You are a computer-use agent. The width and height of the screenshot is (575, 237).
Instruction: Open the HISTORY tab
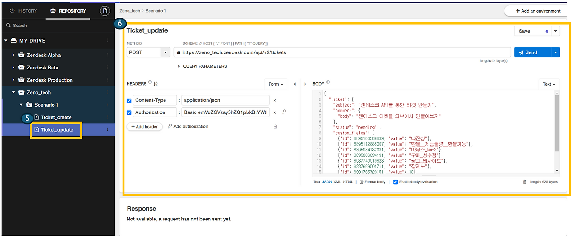pos(23,11)
